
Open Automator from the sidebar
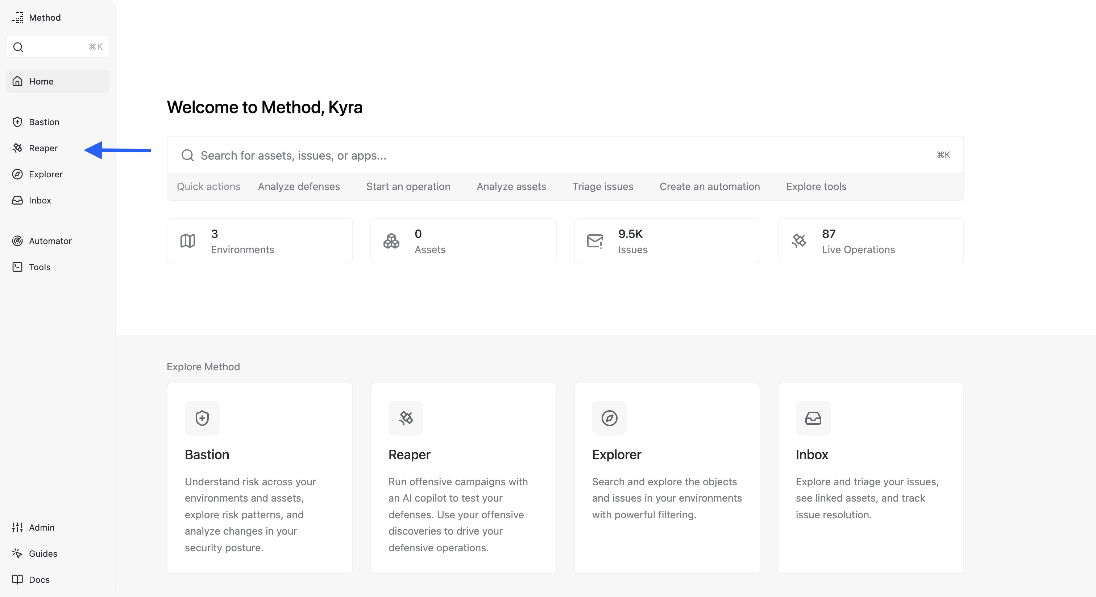tap(50, 241)
